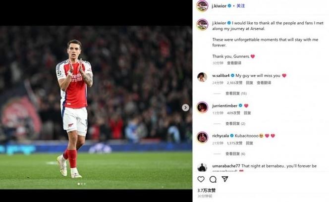Follow j.kiwior using 关注 button

(241, 6)
